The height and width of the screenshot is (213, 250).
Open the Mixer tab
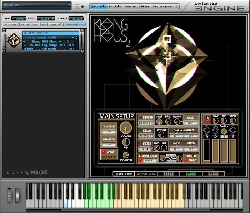coord(145,6)
